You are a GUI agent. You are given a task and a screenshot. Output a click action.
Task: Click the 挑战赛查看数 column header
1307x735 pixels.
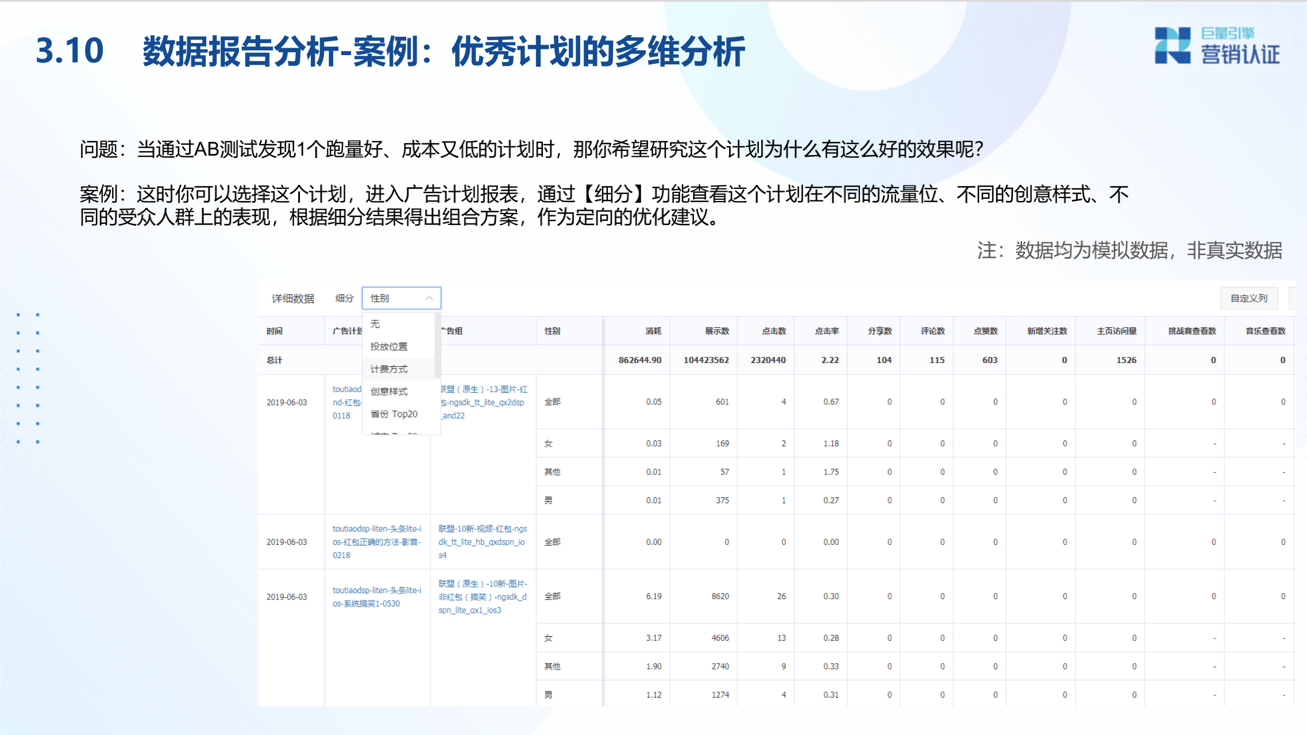pos(1192,331)
